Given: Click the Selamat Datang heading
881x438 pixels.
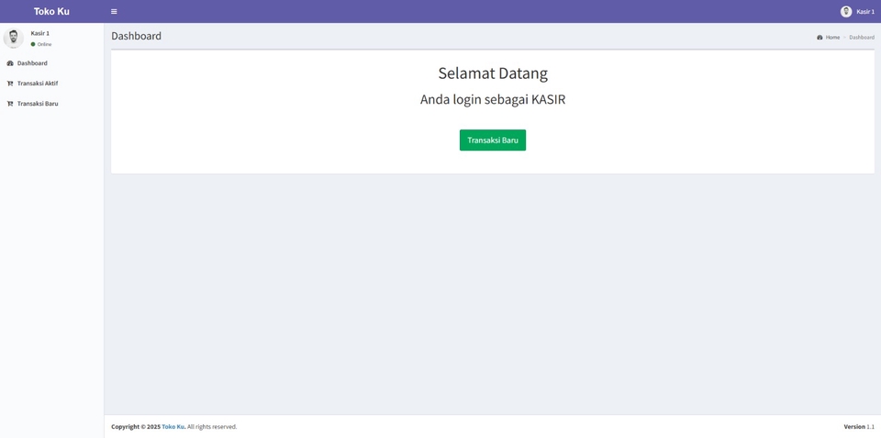Looking at the screenshot, I should [x=493, y=73].
